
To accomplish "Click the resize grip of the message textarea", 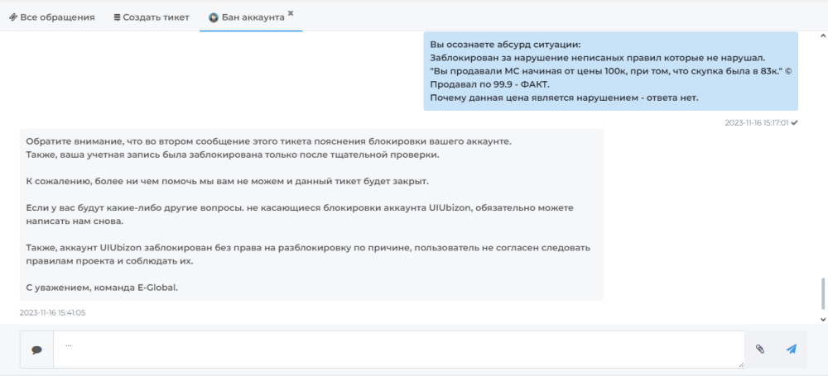I will pos(741,364).
